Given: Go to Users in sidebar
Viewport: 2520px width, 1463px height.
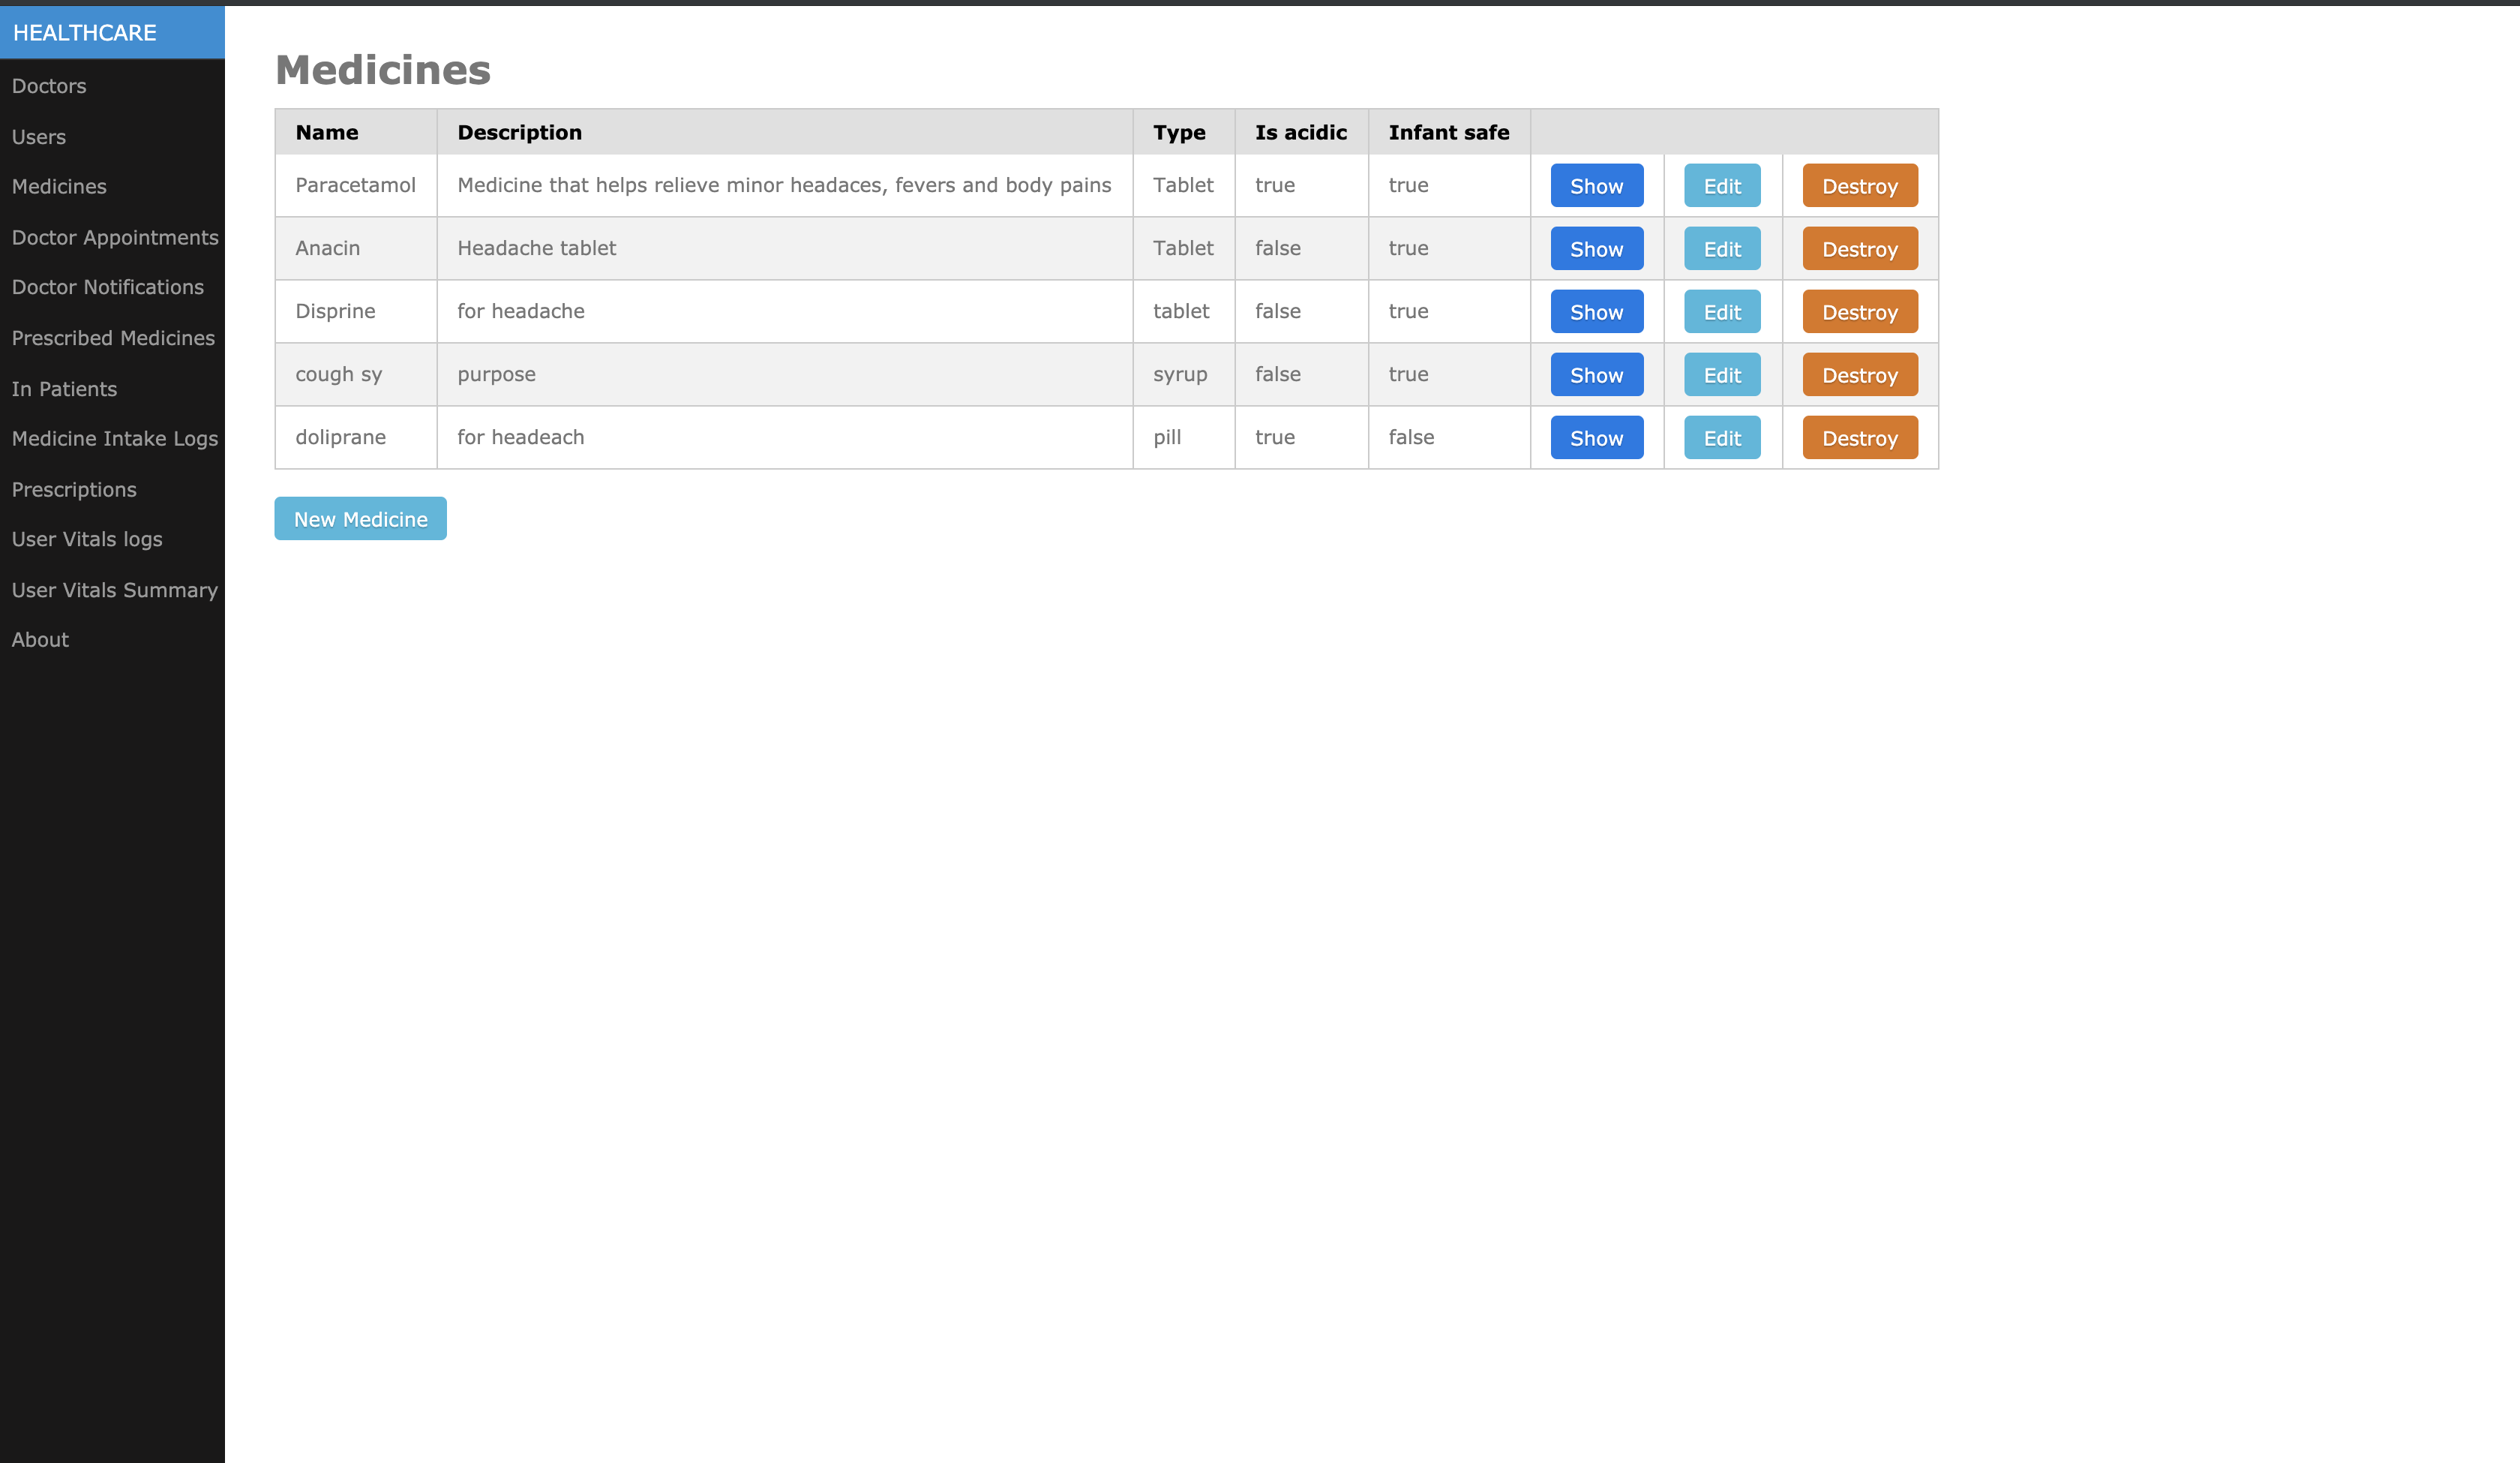Looking at the screenshot, I should (x=39, y=137).
